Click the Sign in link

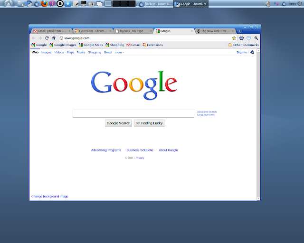click(x=242, y=52)
